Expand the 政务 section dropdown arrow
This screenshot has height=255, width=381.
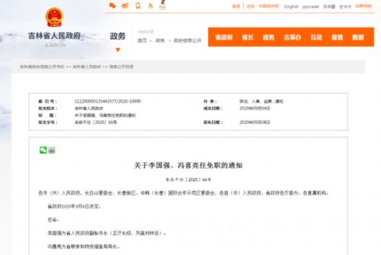118,50
